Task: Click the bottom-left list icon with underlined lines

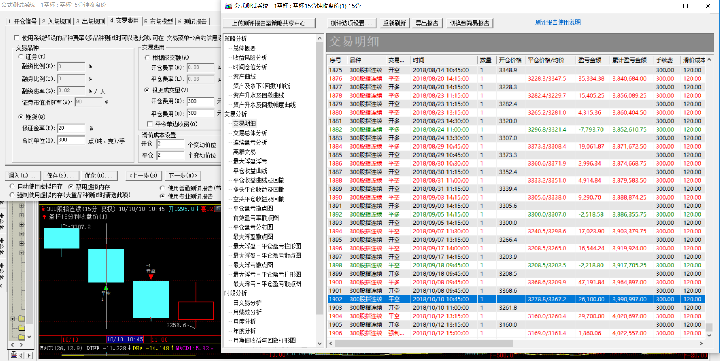Action: pyautogui.click(x=14, y=355)
